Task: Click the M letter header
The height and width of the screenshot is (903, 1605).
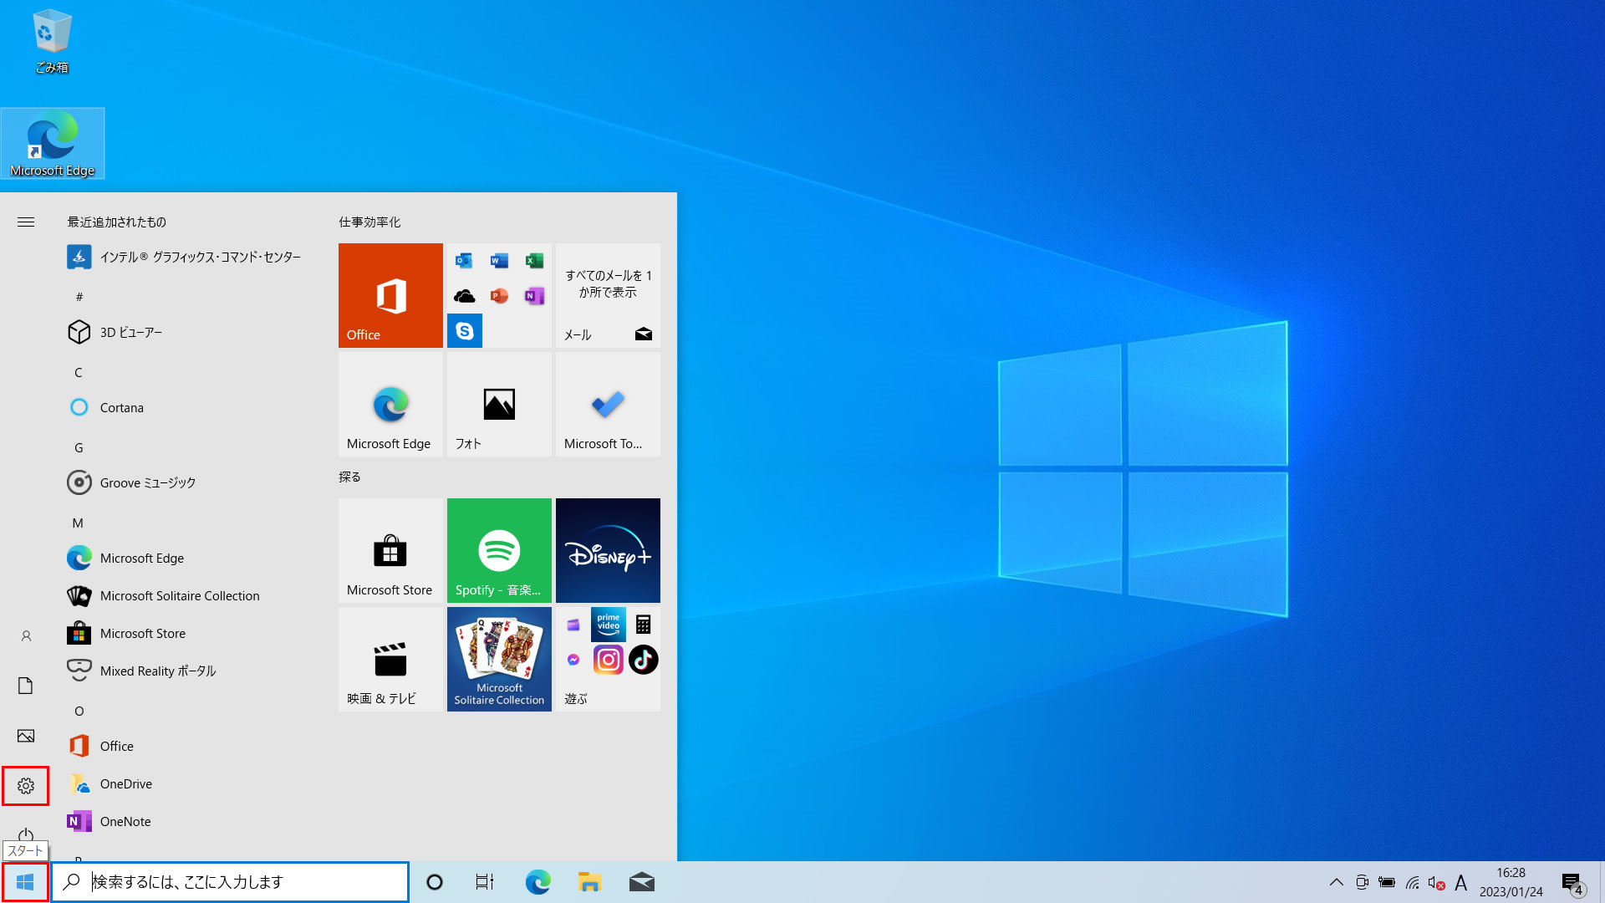Action: [x=78, y=523]
